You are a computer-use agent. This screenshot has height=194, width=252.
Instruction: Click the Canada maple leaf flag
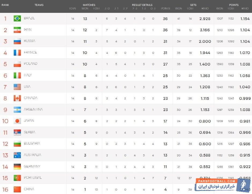click(x=17, y=98)
